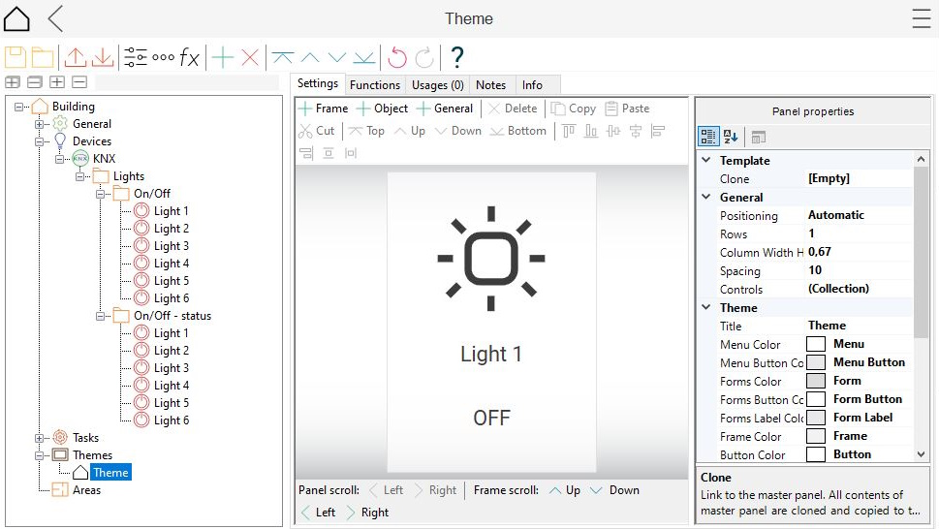Click properties scrollbar down arrow
The height and width of the screenshot is (529, 939).
coord(921,454)
